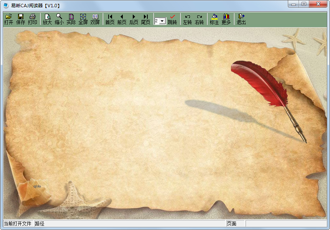
Task: Exit the reader using 退出
Action: click(241, 19)
